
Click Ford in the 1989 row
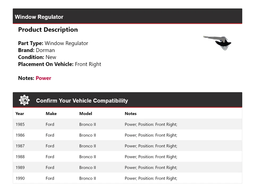coord(50,168)
